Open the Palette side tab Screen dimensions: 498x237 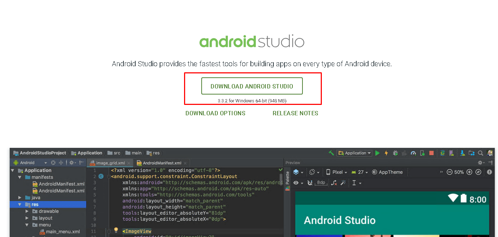point(287,181)
